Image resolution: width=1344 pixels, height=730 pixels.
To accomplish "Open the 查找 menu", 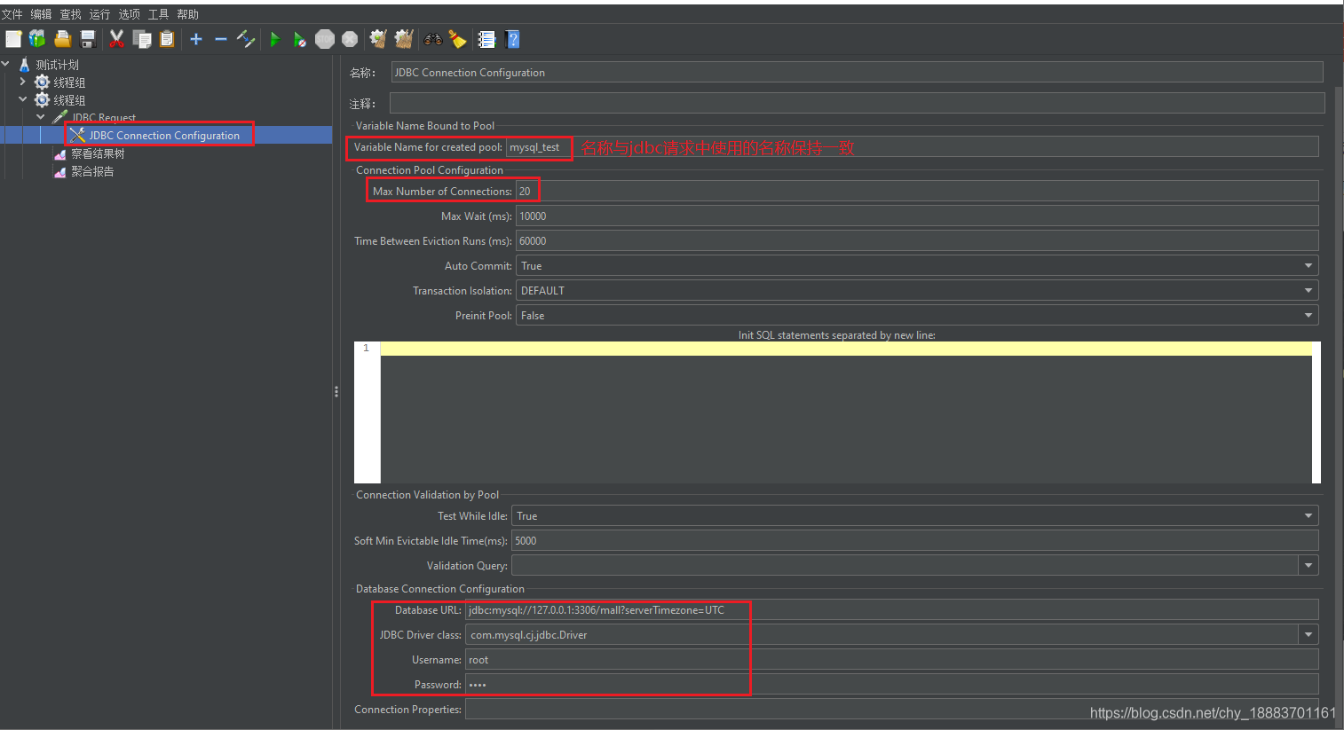I will pos(71,14).
